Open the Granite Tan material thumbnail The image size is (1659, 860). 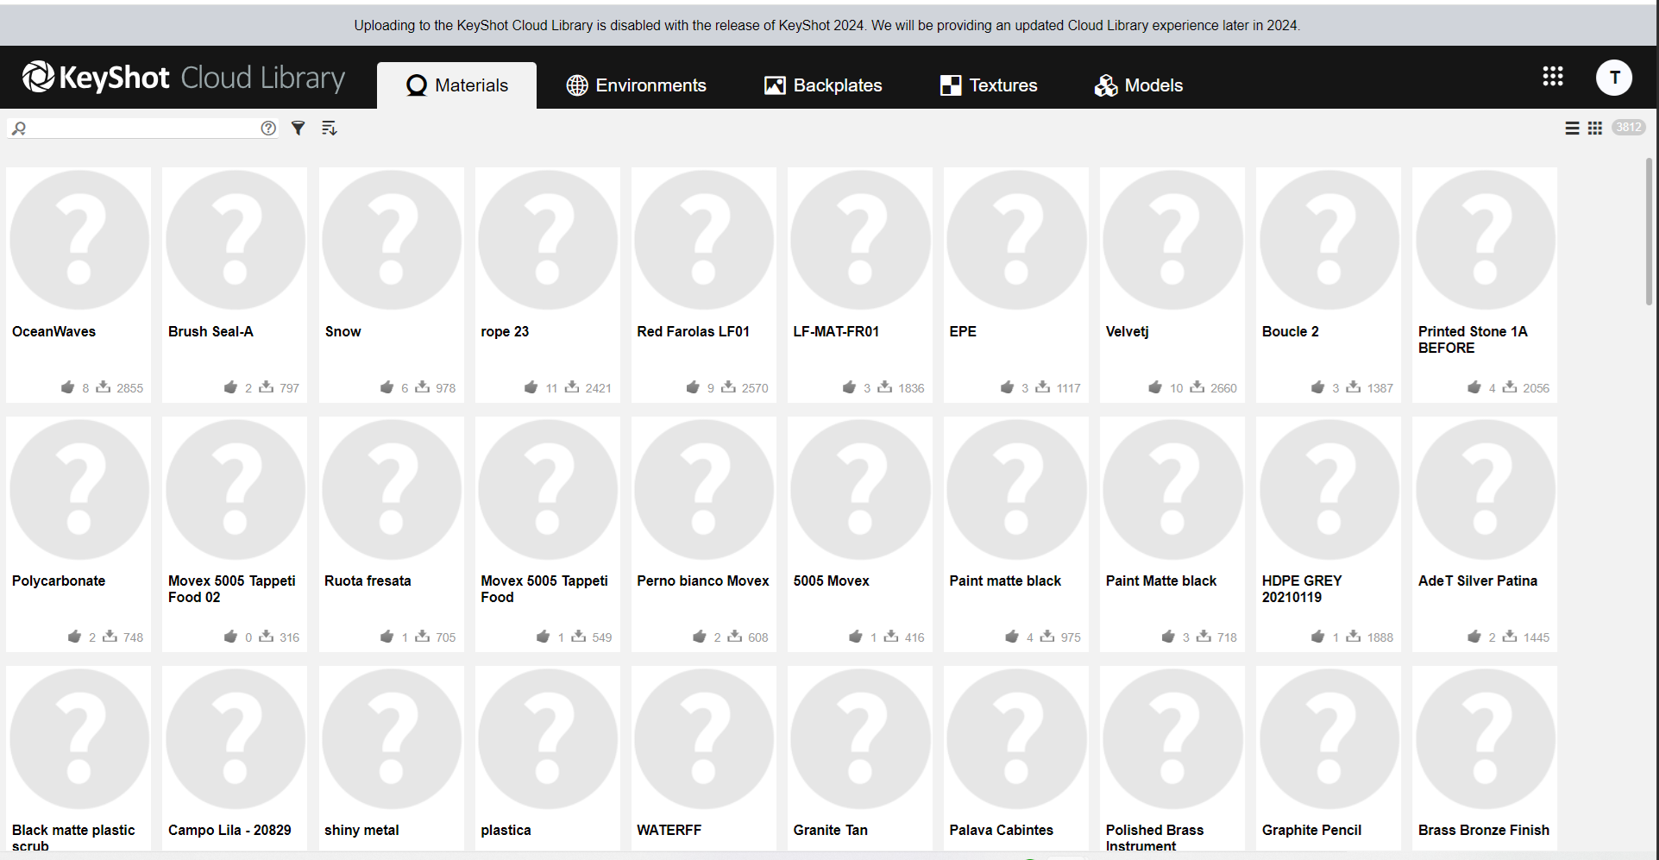[x=860, y=738]
